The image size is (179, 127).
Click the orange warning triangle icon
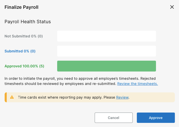coord(12,97)
